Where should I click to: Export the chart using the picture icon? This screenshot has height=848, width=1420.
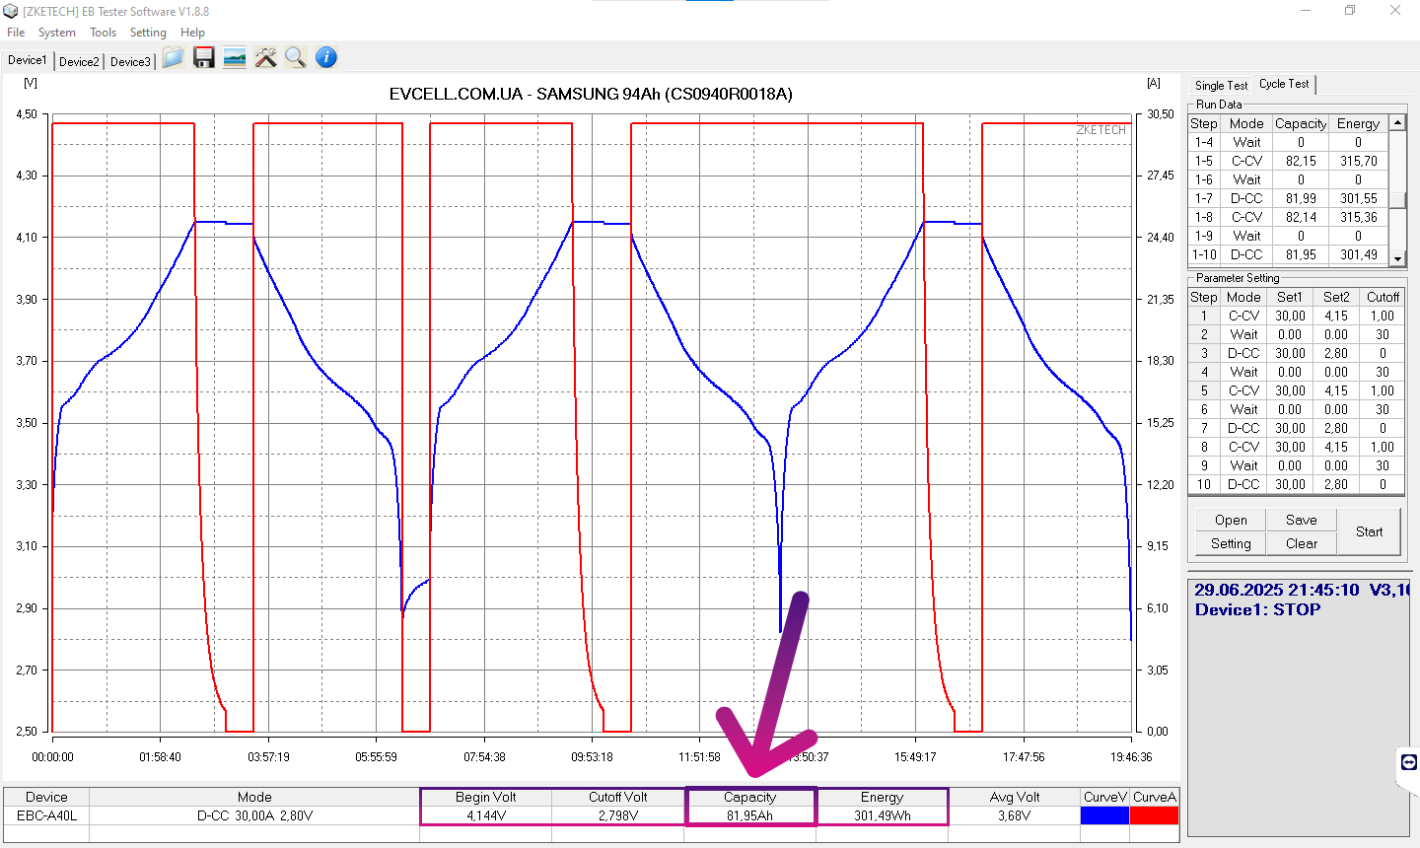click(x=235, y=57)
